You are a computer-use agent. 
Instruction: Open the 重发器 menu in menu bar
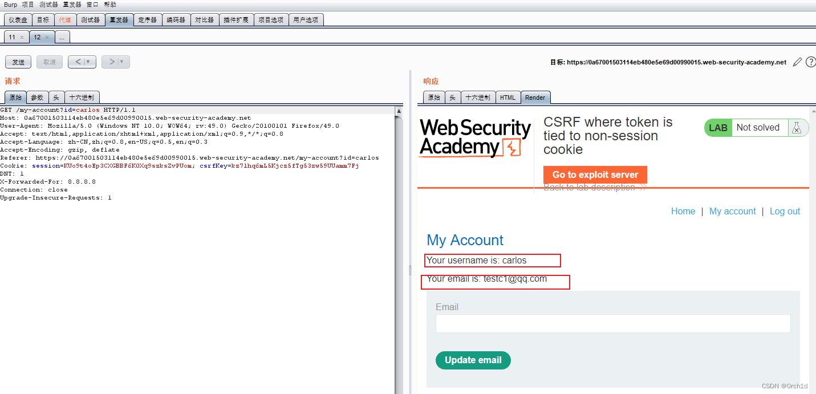tap(72, 5)
